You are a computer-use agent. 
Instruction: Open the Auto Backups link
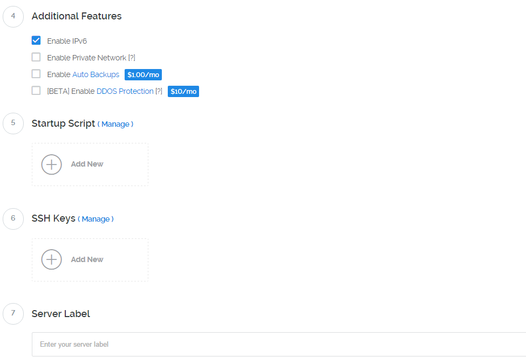pos(95,74)
